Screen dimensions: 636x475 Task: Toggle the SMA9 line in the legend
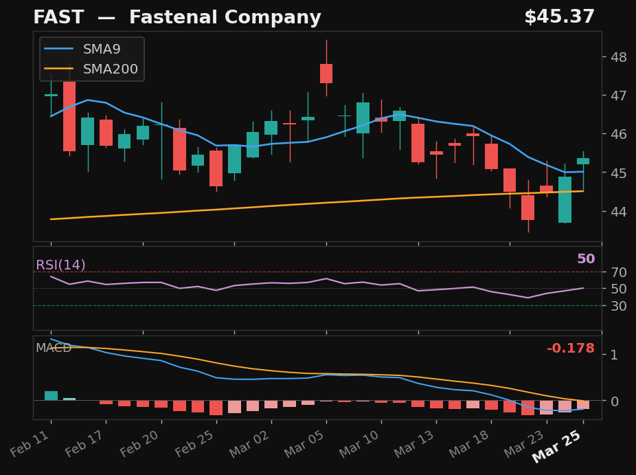coord(89,49)
